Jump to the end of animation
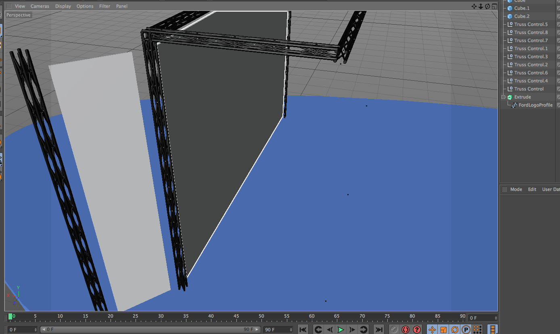The image size is (560, 334). coord(378,330)
